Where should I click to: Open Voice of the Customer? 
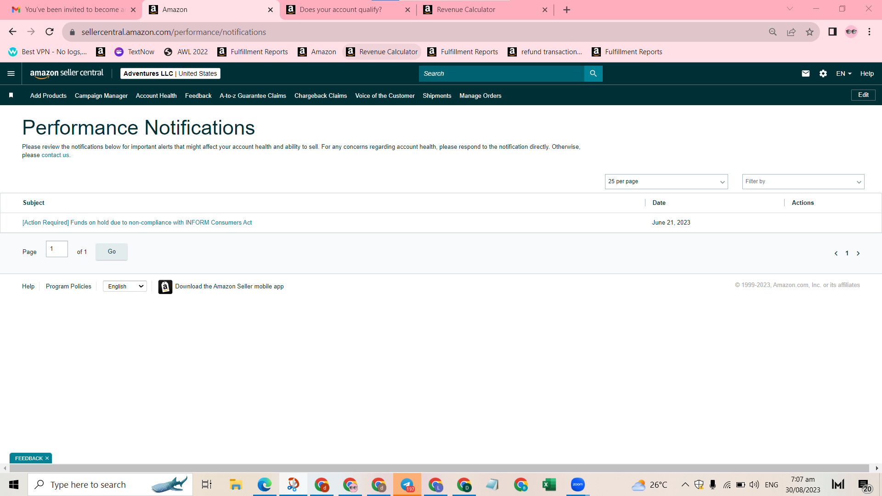(x=385, y=96)
